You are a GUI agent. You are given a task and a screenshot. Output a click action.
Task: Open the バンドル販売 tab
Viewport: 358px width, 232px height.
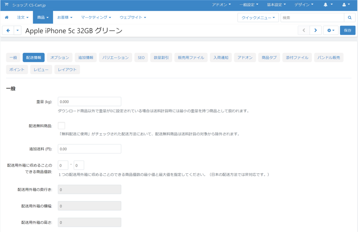(329, 58)
